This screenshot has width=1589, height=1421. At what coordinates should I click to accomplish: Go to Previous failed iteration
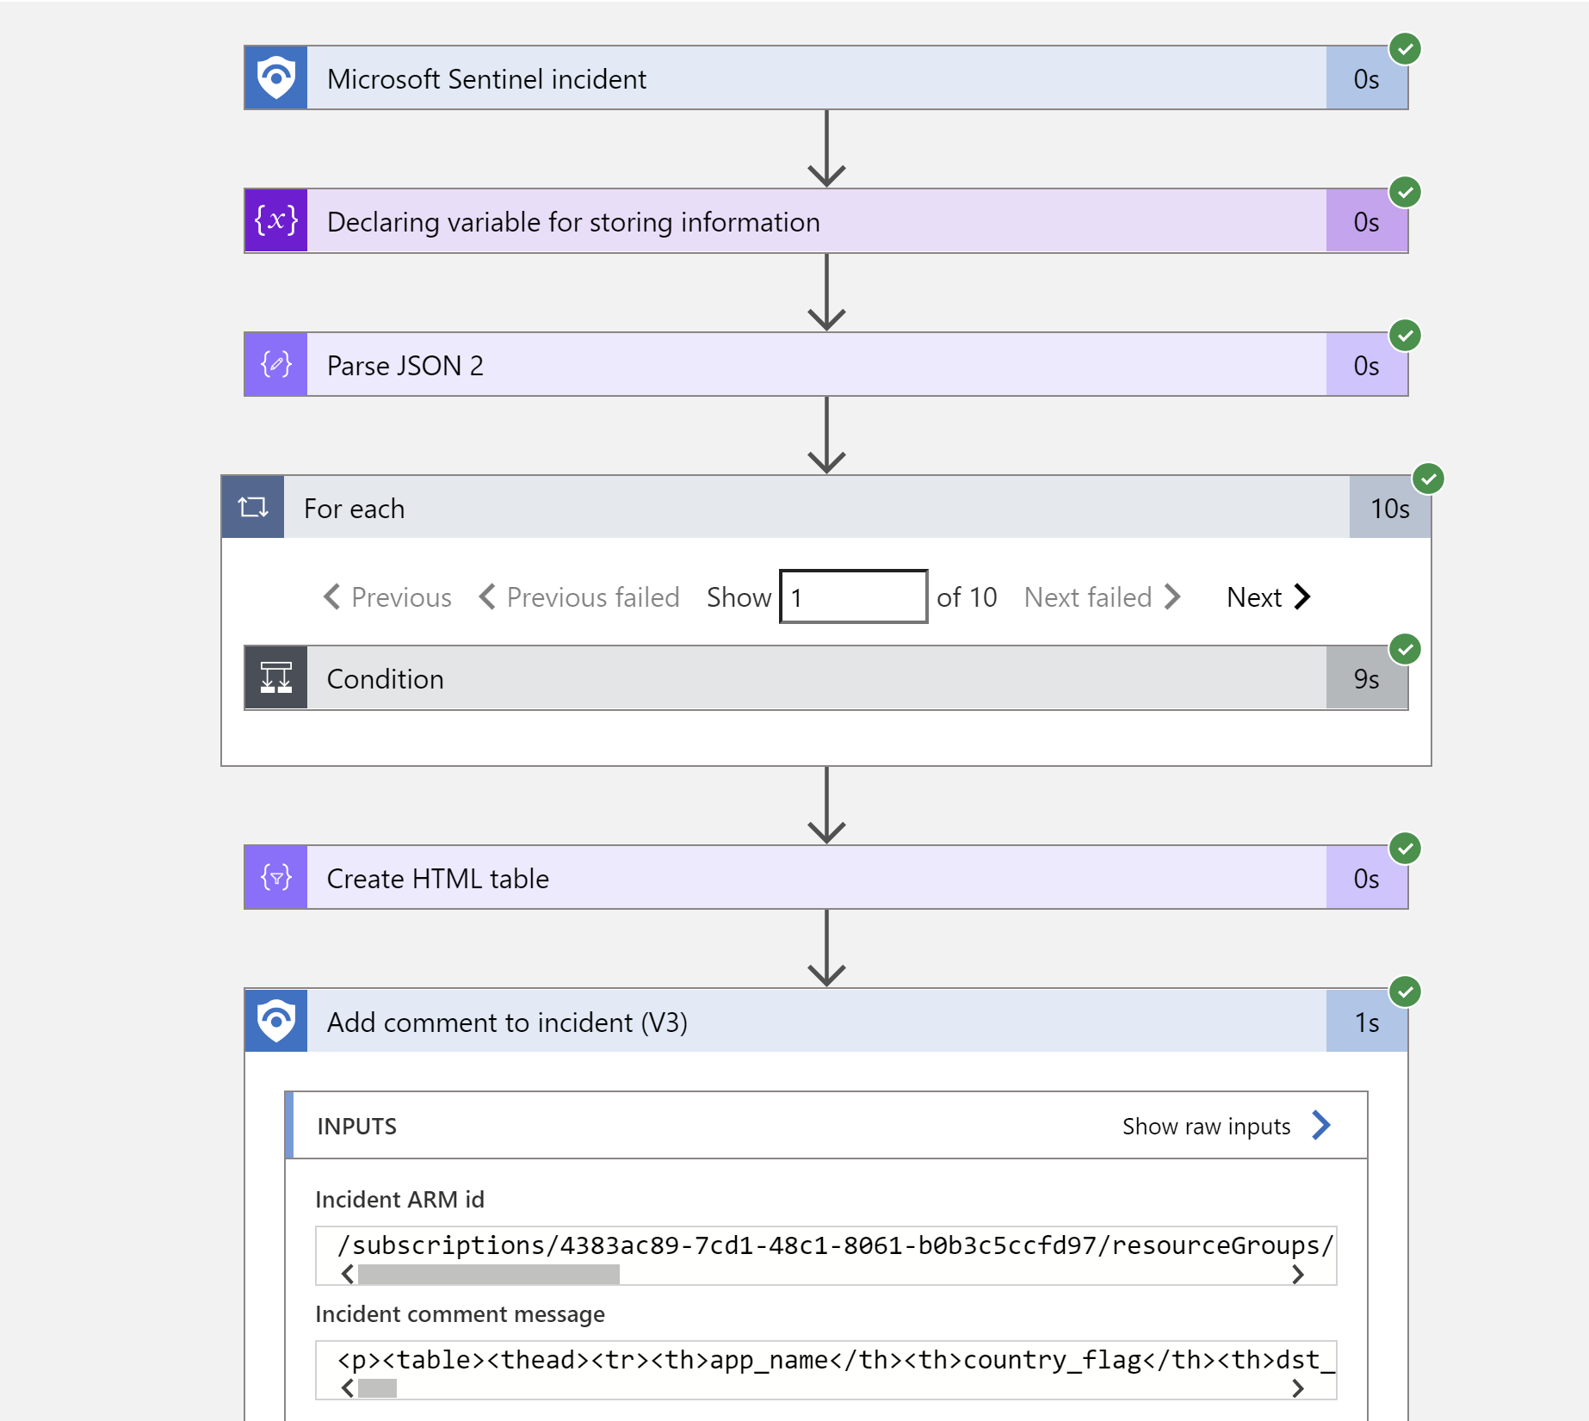coord(579,596)
